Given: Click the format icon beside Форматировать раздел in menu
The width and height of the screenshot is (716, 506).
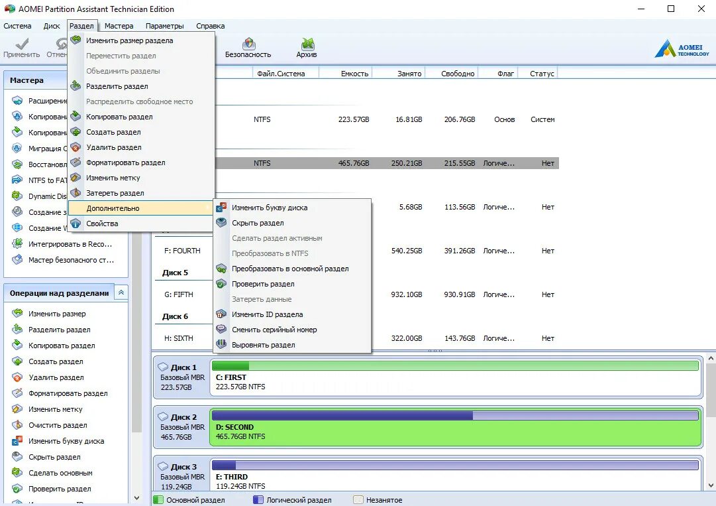Looking at the screenshot, I should 76,162.
